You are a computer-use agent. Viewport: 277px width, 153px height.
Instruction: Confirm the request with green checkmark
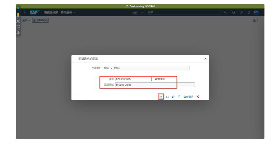click(161, 97)
